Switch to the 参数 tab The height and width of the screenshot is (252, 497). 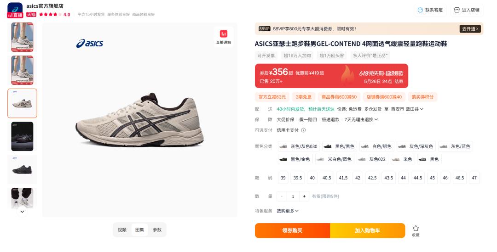pos(157,230)
